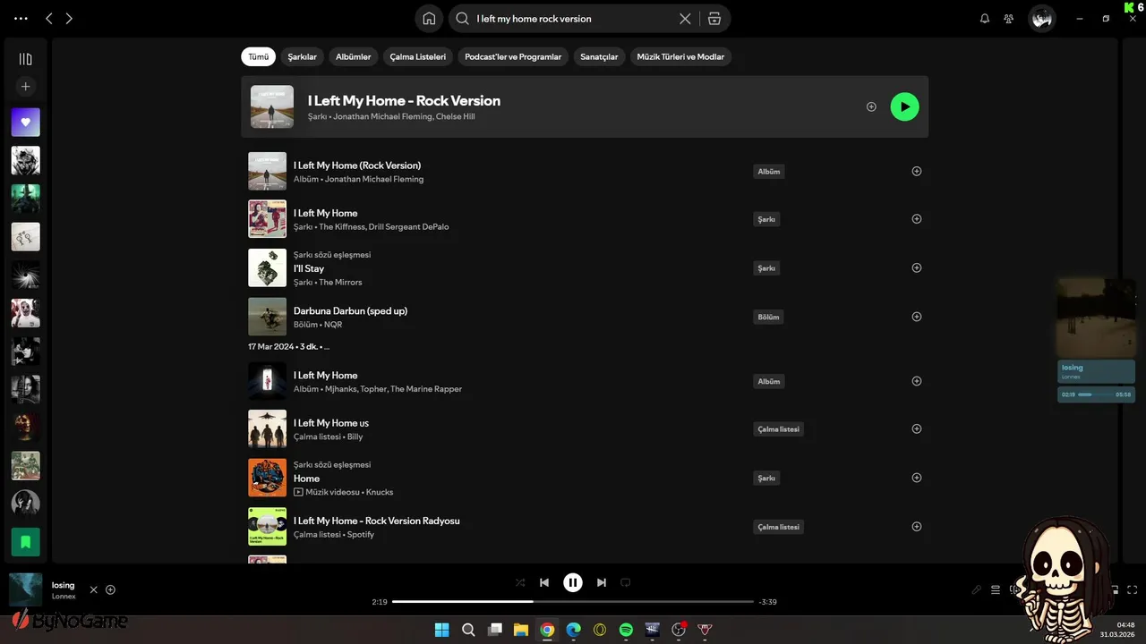
Task: Create a new playlist with sidebar plus
Action: click(25, 87)
